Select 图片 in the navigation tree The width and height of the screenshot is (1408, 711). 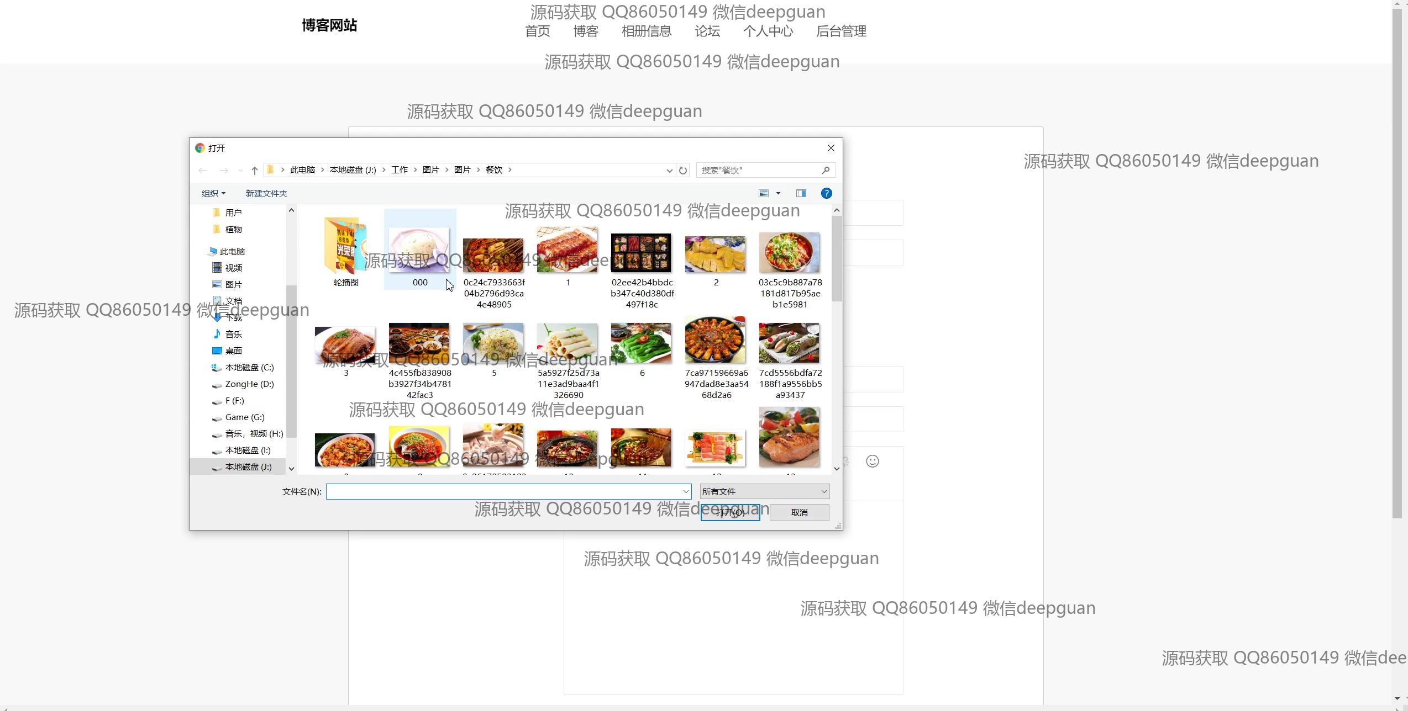(x=233, y=284)
